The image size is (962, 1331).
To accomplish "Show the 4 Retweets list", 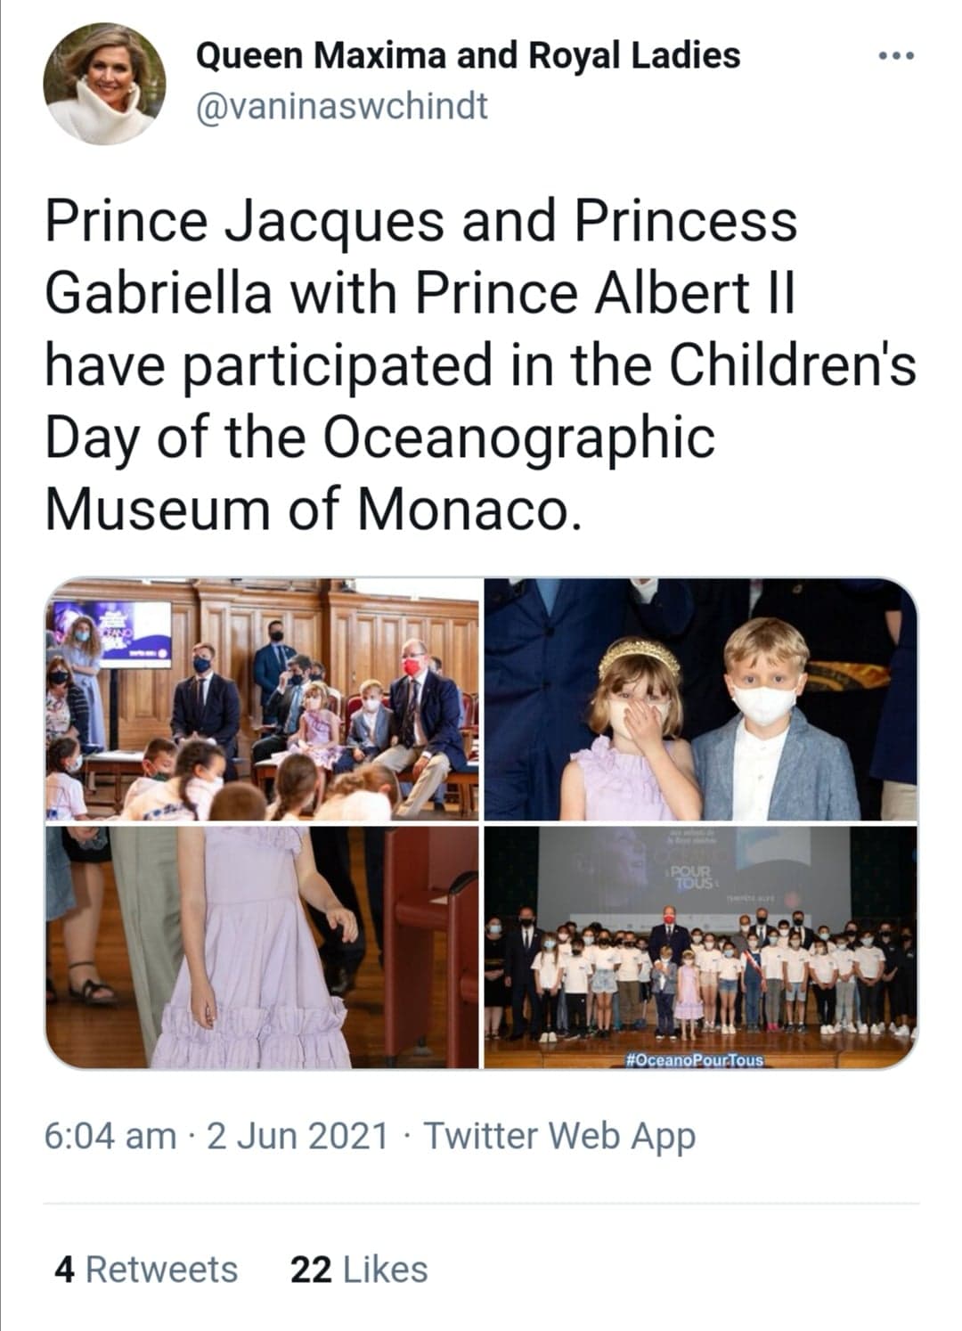I will coord(146,1270).
